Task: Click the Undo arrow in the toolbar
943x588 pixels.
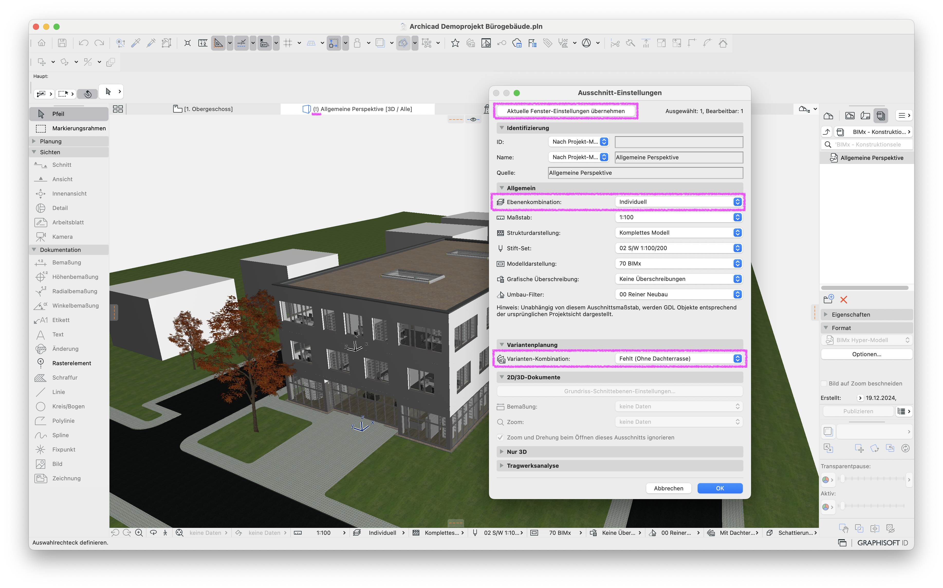Action: point(83,43)
